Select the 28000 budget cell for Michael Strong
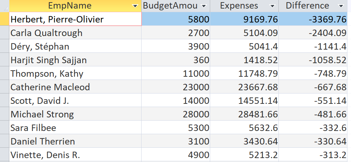 (176, 114)
